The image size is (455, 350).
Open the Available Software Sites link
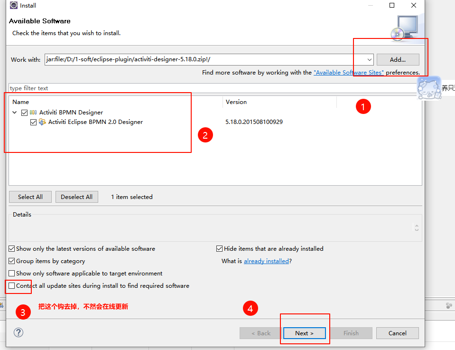pos(349,73)
